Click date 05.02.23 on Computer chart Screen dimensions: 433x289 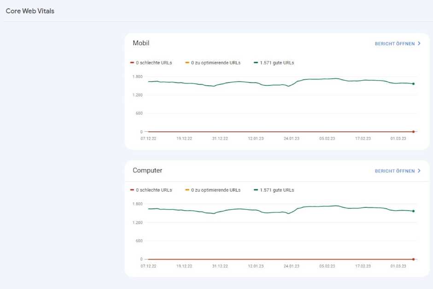(x=327, y=266)
